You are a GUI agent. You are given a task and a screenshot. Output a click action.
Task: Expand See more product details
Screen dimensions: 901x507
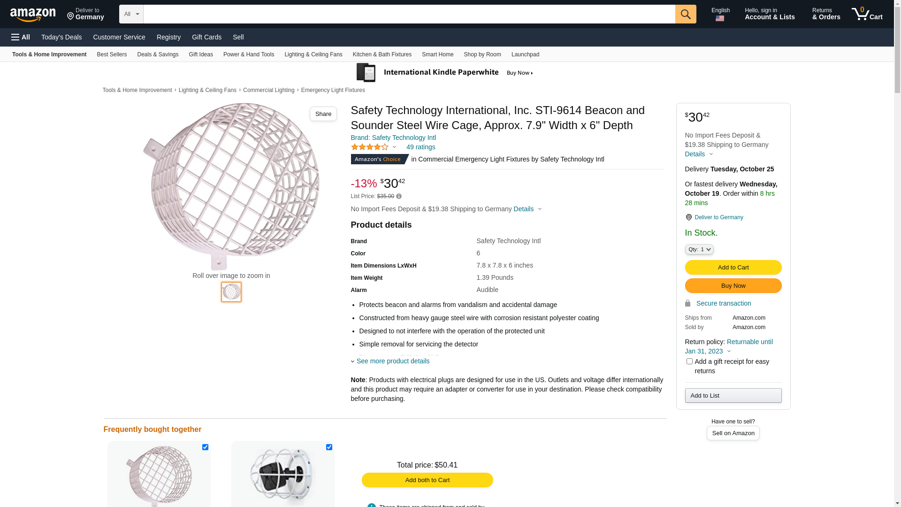coord(393,361)
